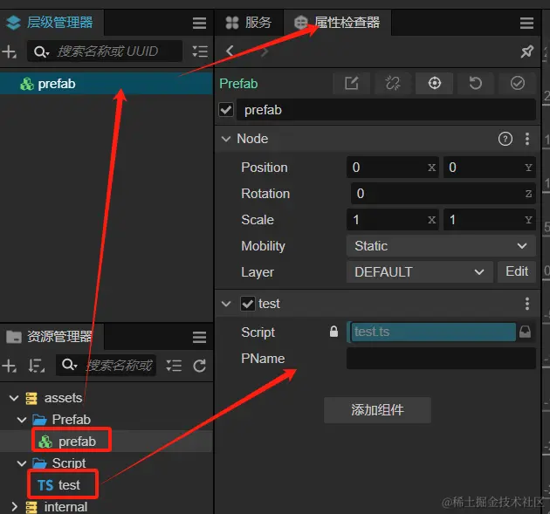The width and height of the screenshot is (550, 514).
Task: Click the PName input field
Action: [x=441, y=359]
